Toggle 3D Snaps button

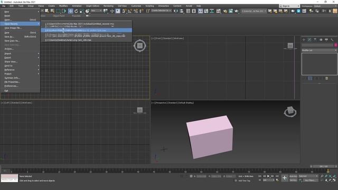(124, 11)
